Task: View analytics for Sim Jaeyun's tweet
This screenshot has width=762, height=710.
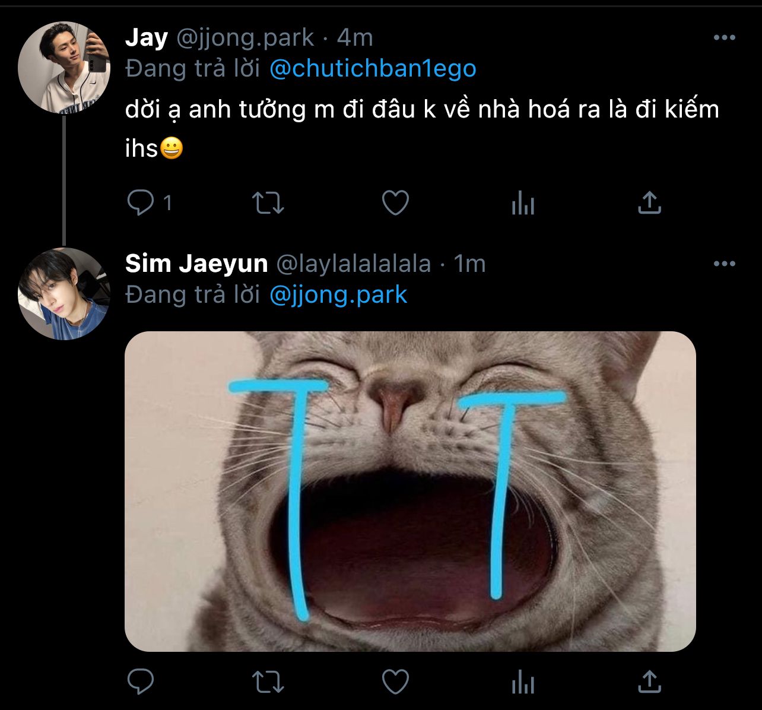Action: pyautogui.click(x=523, y=682)
